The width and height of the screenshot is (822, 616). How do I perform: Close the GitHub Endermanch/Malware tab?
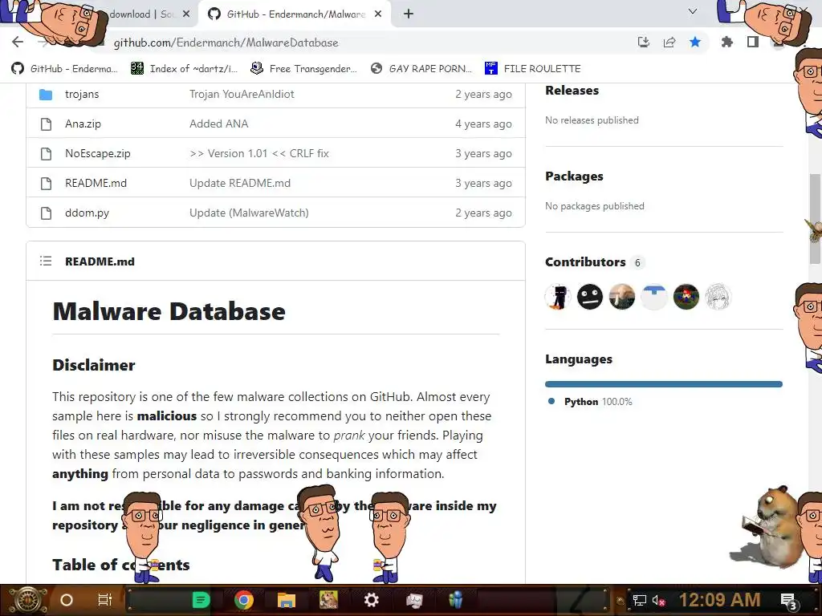378,14
